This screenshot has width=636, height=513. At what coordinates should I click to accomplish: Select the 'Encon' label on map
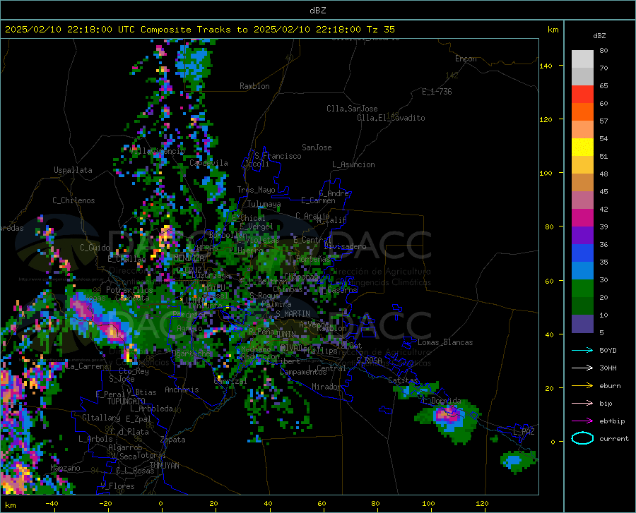pos(466,59)
